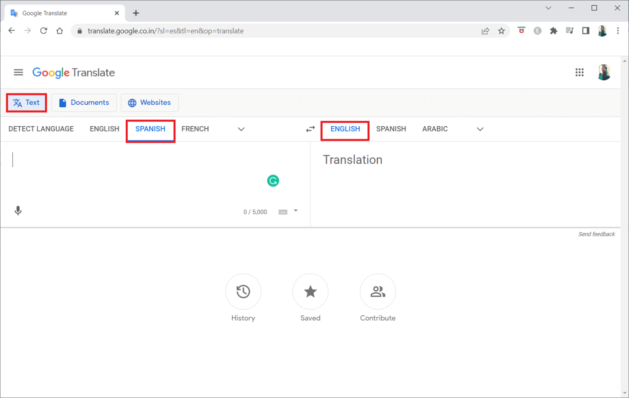629x398 pixels.
Task: Open the keyboard input method dropdown arrow
Action: pos(295,211)
